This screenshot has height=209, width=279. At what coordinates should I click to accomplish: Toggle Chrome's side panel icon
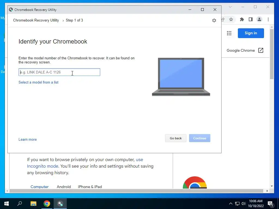click(x=251, y=19)
